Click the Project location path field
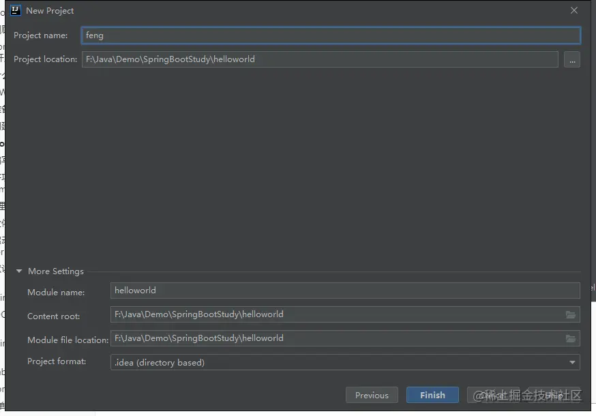596x416 pixels. pyautogui.click(x=320, y=59)
